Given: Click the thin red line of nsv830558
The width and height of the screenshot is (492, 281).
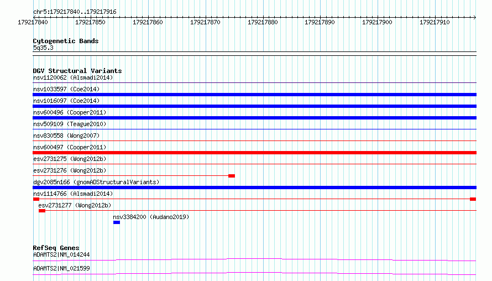Looking at the screenshot, I should point(254,140).
